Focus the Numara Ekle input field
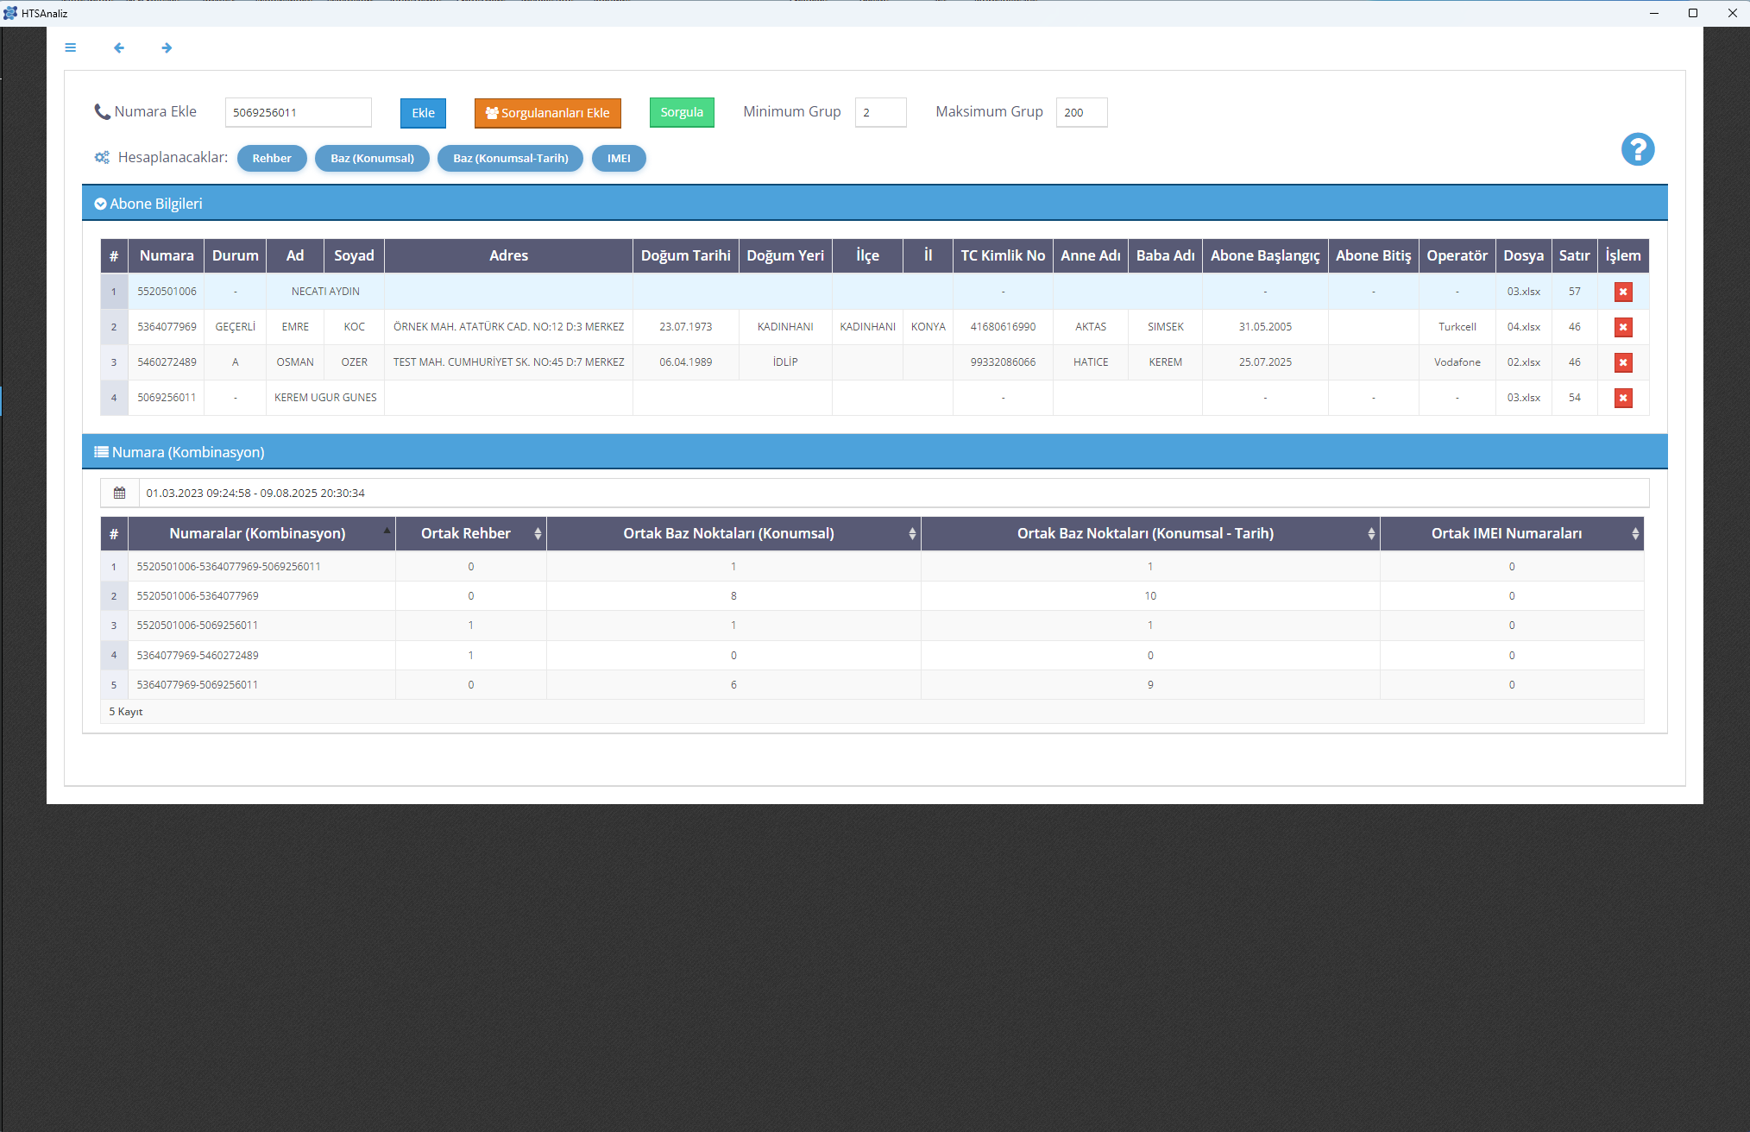Viewport: 1750px width, 1132px height. coord(299,112)
